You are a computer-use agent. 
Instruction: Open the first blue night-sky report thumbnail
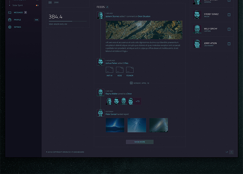tap(115, 125)
